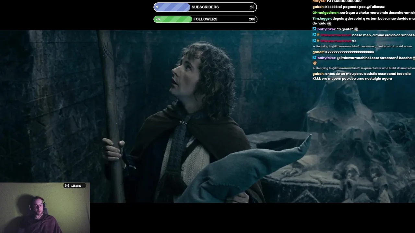Click reply arrow icon before 'se quiser testar'

coord(314,68)
